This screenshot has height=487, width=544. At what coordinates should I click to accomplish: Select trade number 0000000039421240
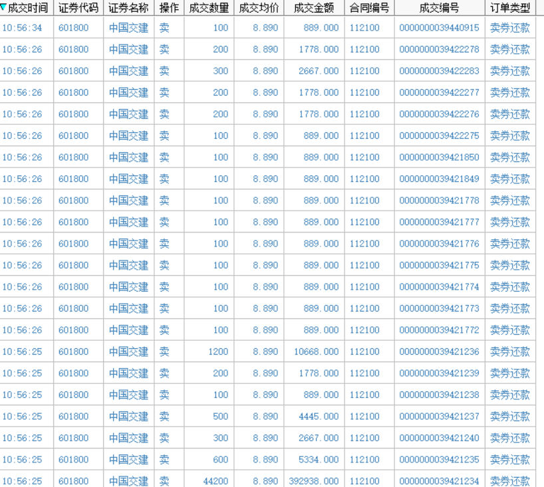pos(439,438)
